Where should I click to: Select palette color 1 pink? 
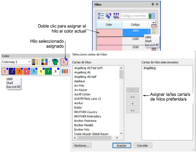(5, 71)
